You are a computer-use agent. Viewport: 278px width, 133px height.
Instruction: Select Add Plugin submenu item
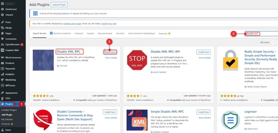click(x=7, y=115)
